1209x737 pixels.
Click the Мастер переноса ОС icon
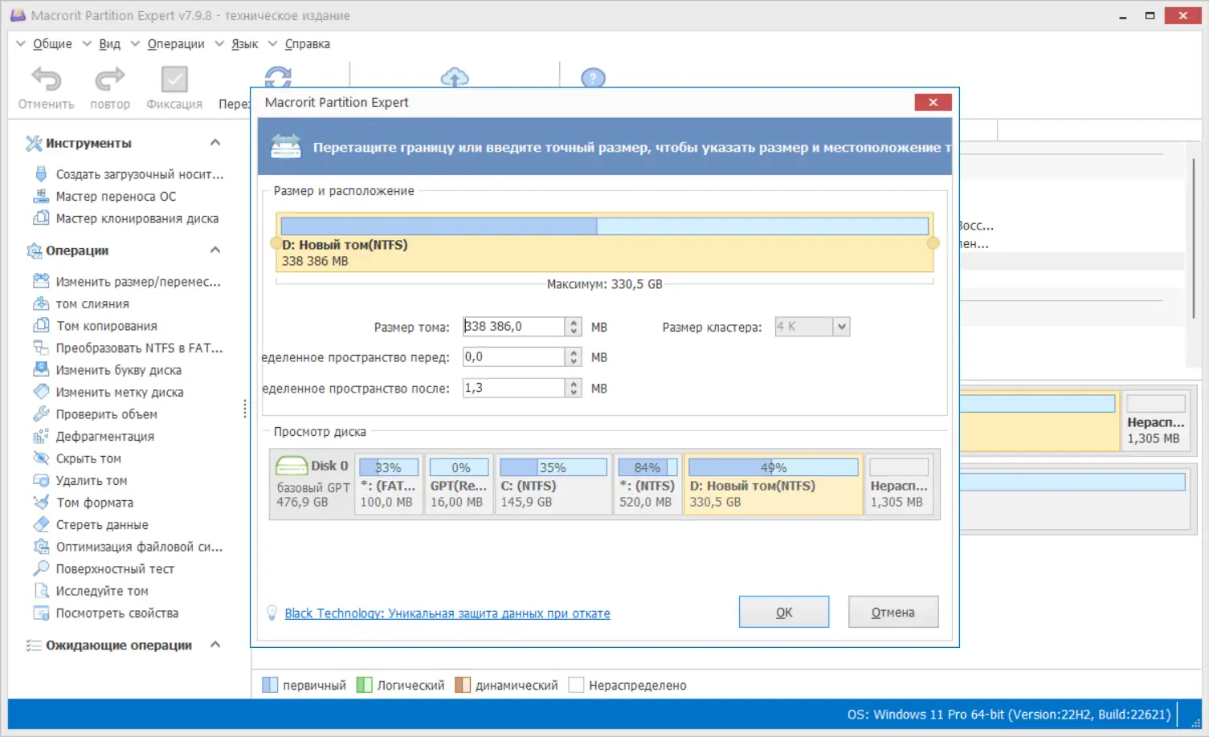[41, 196]
